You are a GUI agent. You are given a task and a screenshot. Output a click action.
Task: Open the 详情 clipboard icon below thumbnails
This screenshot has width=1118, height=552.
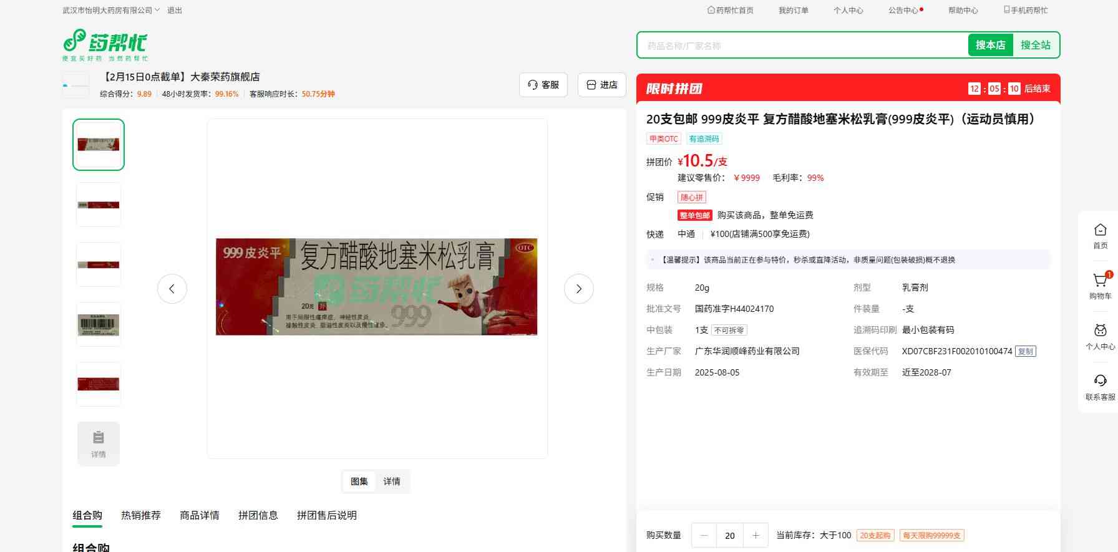pos(99,443)
